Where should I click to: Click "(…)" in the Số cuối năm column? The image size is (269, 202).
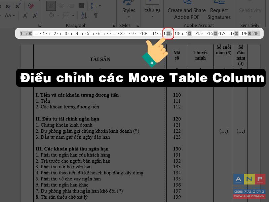click(224, 131)
